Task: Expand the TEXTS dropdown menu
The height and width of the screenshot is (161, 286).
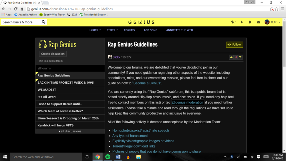Action: pyautogui.click(x=112, y=30)
